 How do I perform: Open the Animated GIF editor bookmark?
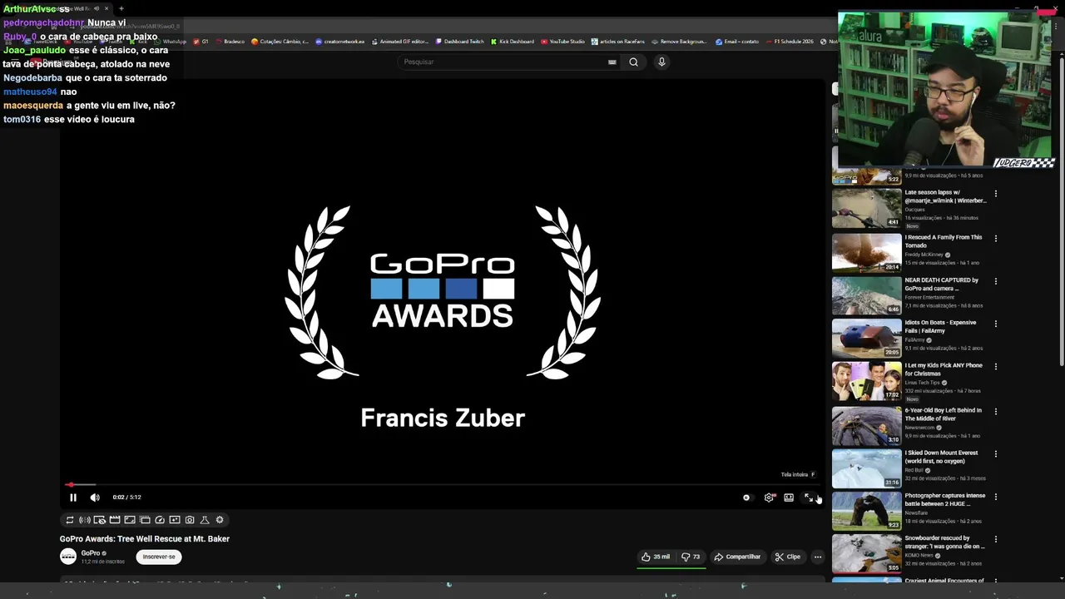tap(400, 42)
